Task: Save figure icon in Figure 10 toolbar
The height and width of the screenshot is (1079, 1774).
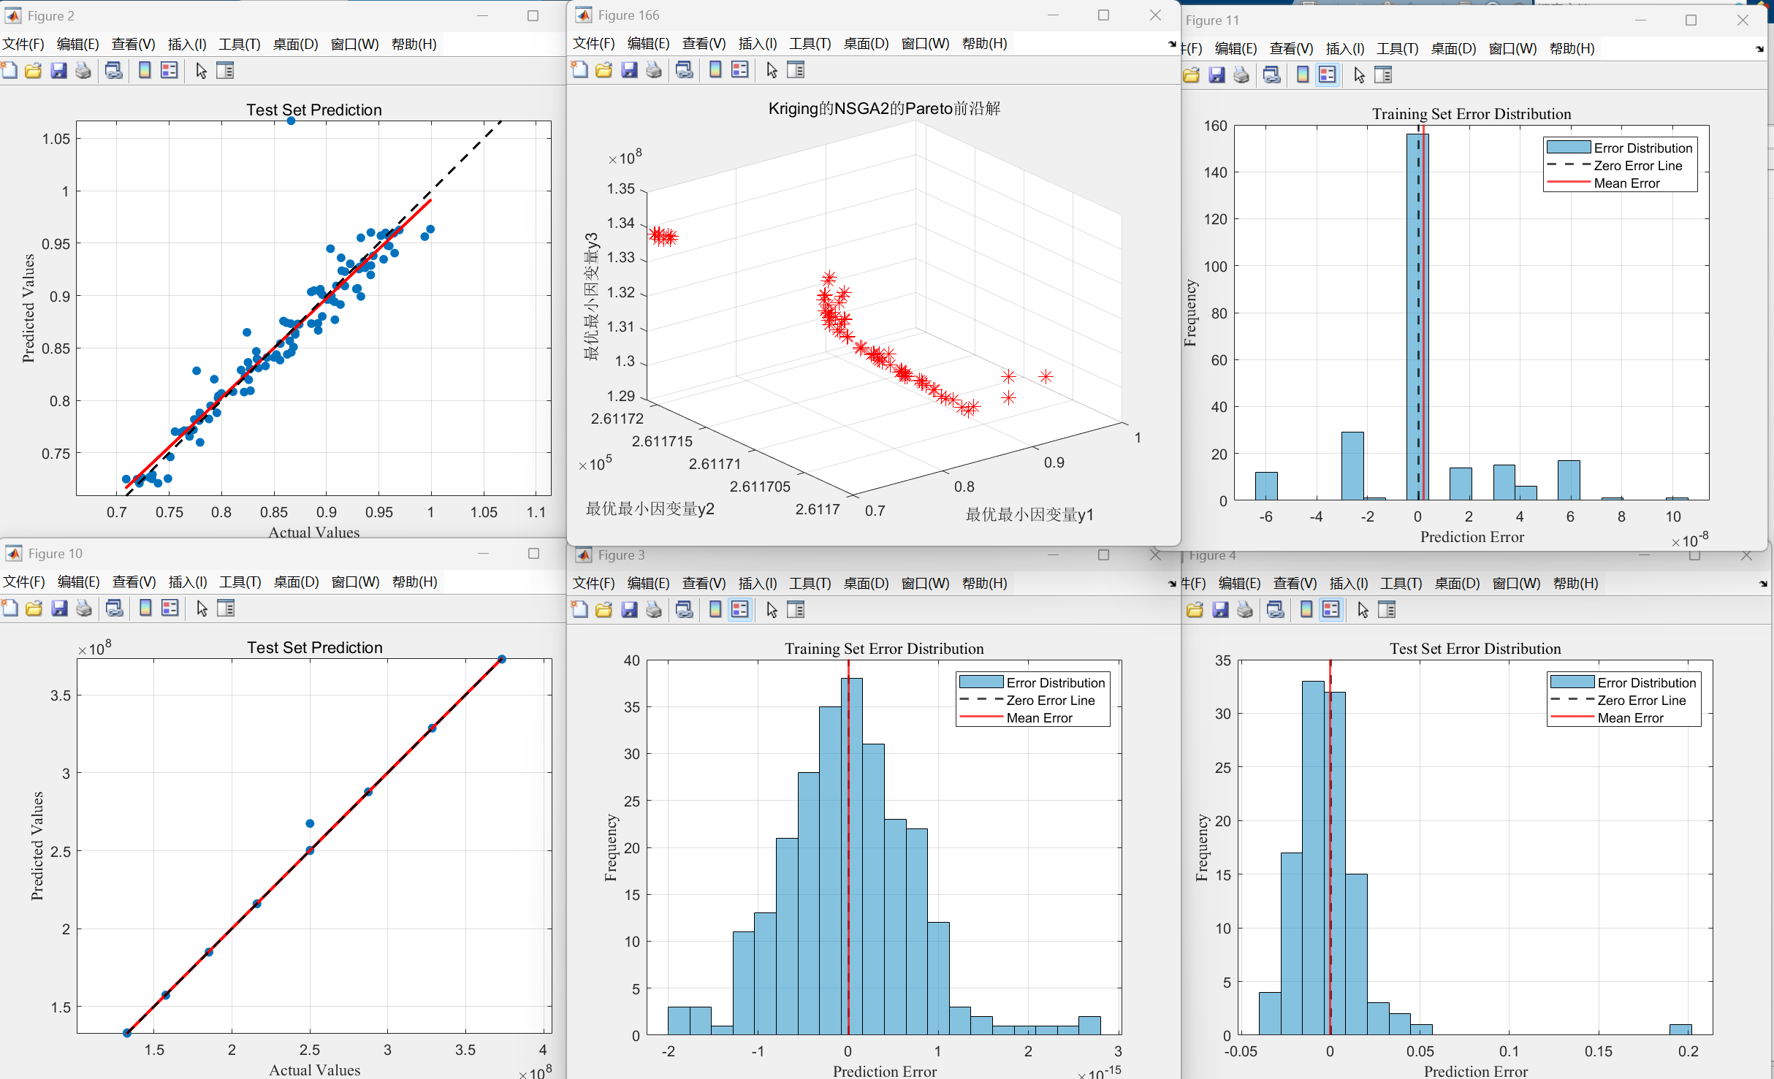Action: (x=59, y=609)
